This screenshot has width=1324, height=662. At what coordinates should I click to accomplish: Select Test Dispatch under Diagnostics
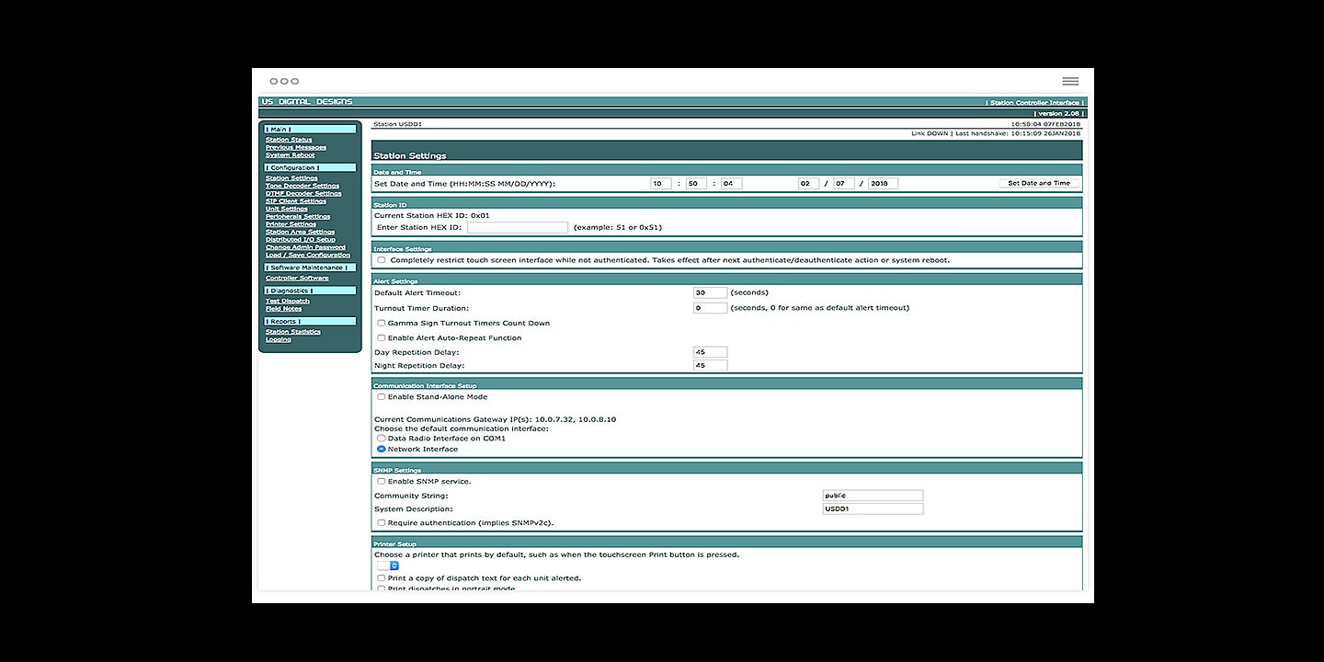pyautogui.click(x=288, y=301)
